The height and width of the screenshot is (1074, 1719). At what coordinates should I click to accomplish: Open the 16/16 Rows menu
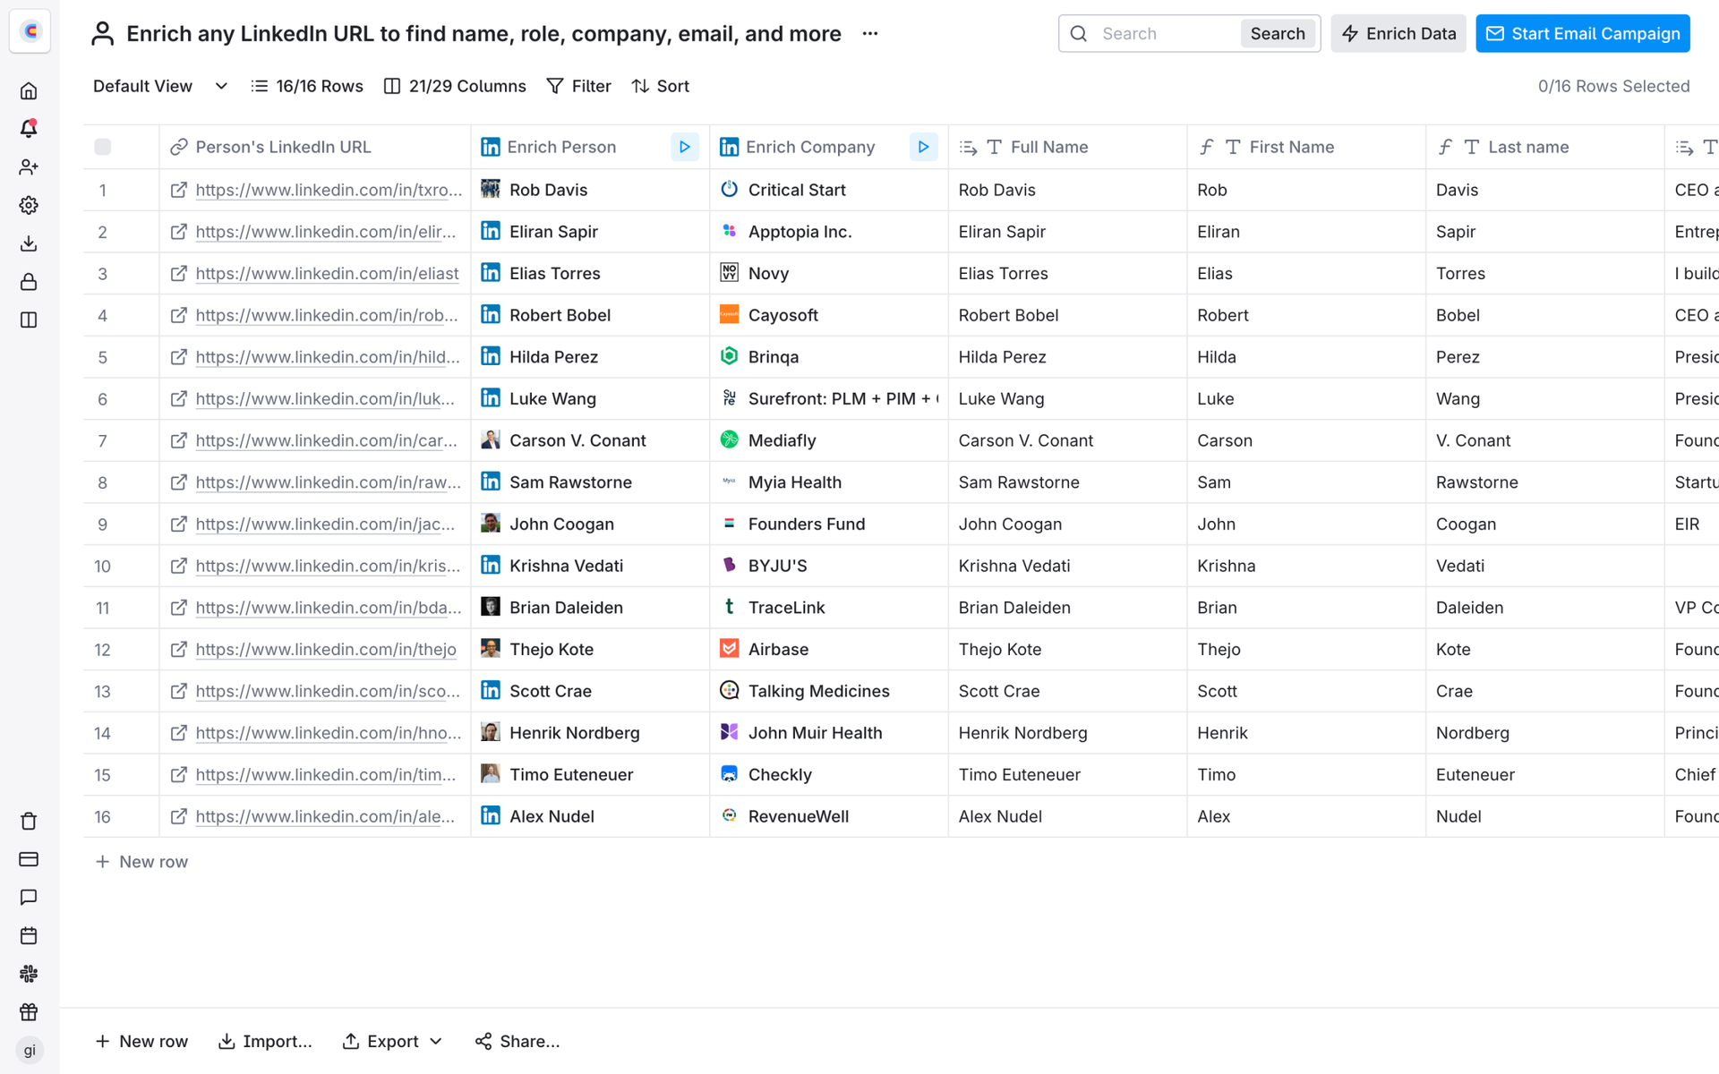[x=307, y=86]
